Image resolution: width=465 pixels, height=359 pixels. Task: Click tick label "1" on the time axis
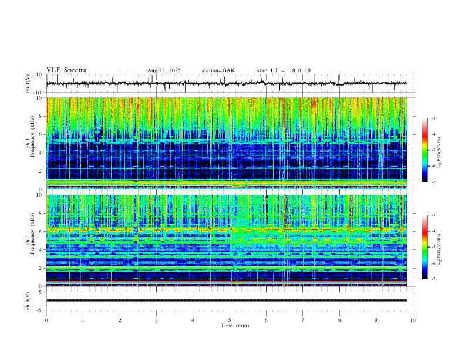click(83, 320)
